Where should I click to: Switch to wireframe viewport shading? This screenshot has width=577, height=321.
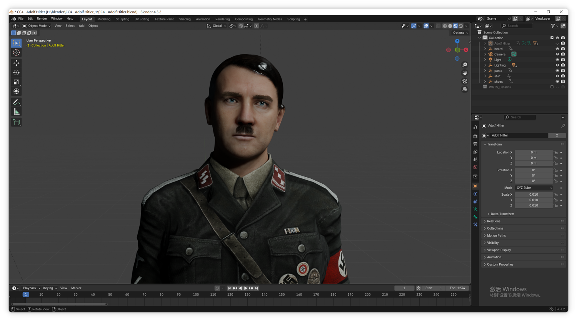[x=445, y=26]
